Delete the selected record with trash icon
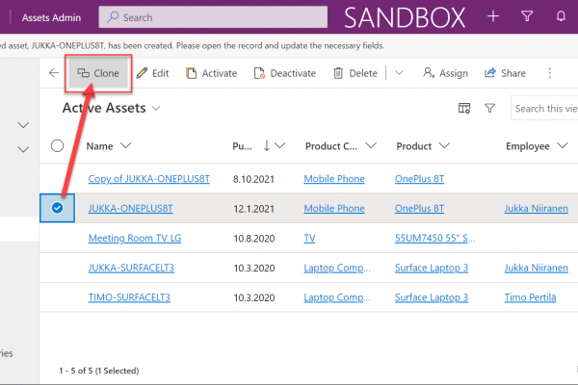 pyautogui.click(x=355, y=73)
